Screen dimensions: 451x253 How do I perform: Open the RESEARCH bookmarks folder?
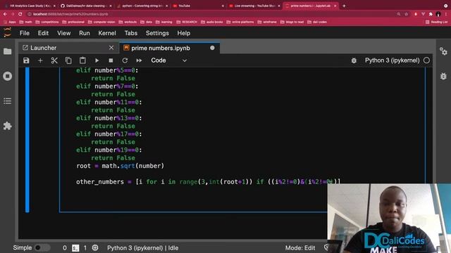click(x=187, y=22)
